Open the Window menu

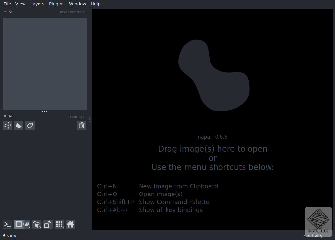(77, 4)
